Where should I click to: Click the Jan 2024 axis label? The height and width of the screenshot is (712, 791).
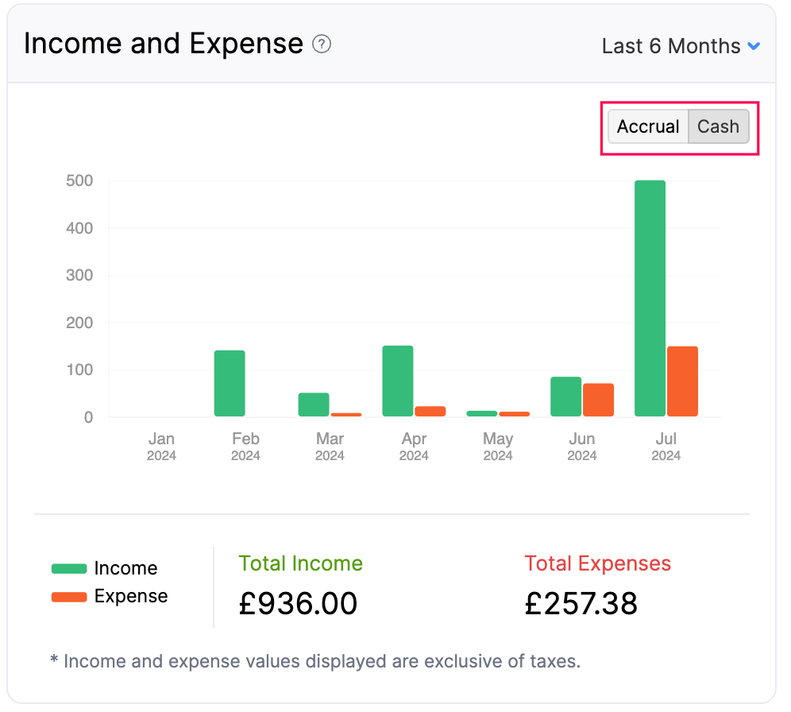pos(163,447)
